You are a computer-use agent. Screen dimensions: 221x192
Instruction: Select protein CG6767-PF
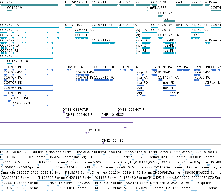pos(28,70)
